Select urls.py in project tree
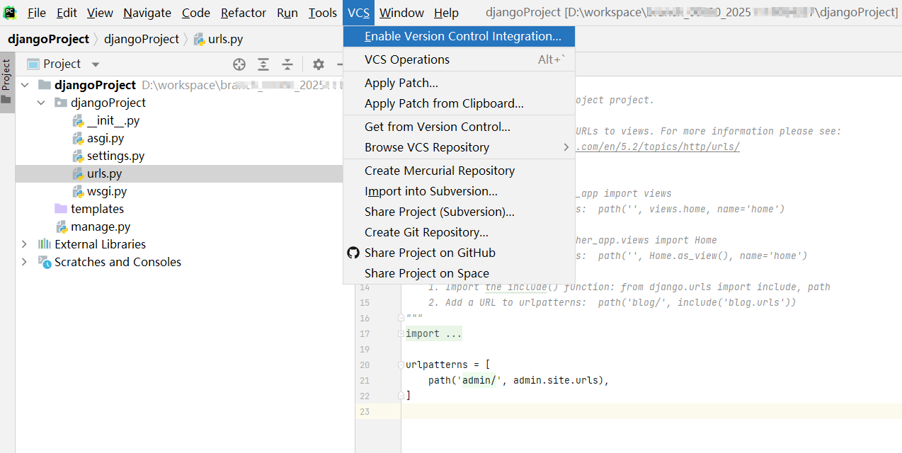Viewport: 902px width, 453px height. 105,173
